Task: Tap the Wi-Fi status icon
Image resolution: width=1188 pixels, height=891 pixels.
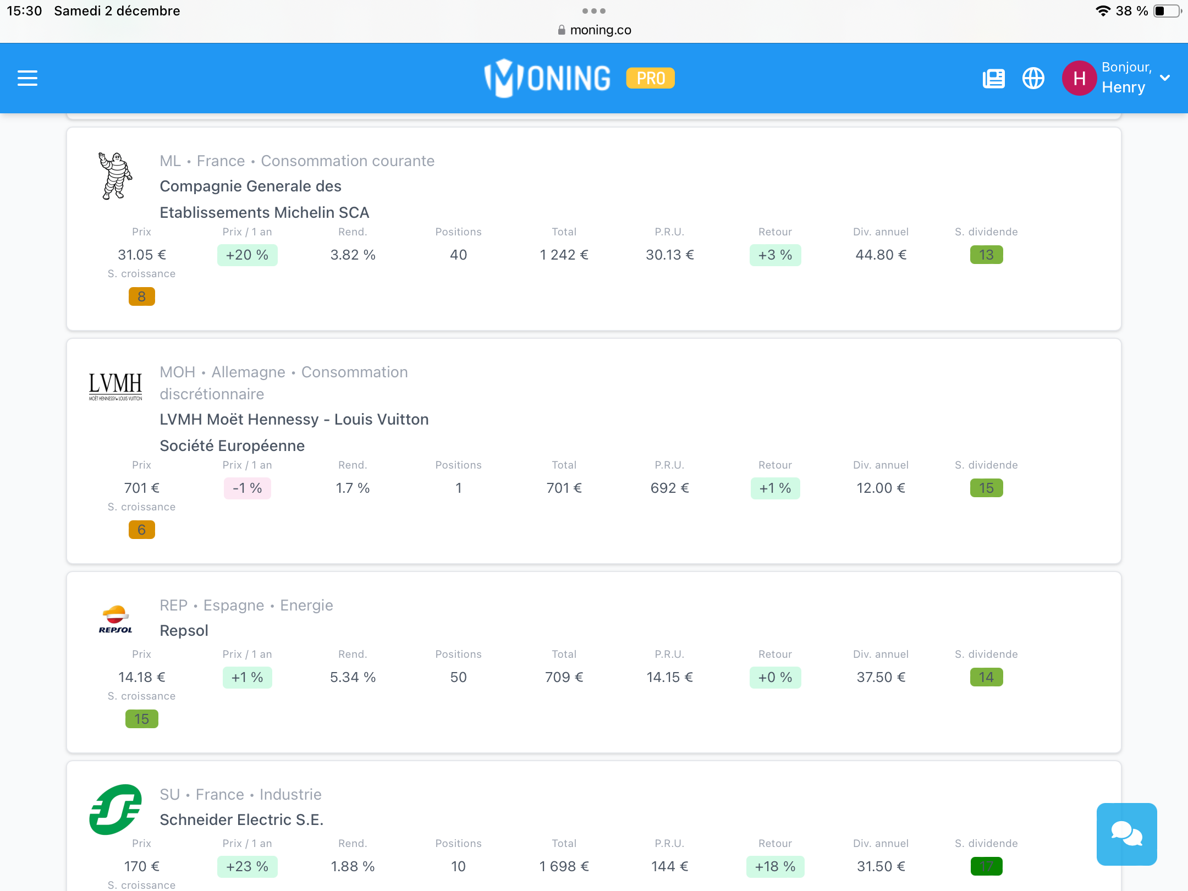Action: pos(1103,11)
